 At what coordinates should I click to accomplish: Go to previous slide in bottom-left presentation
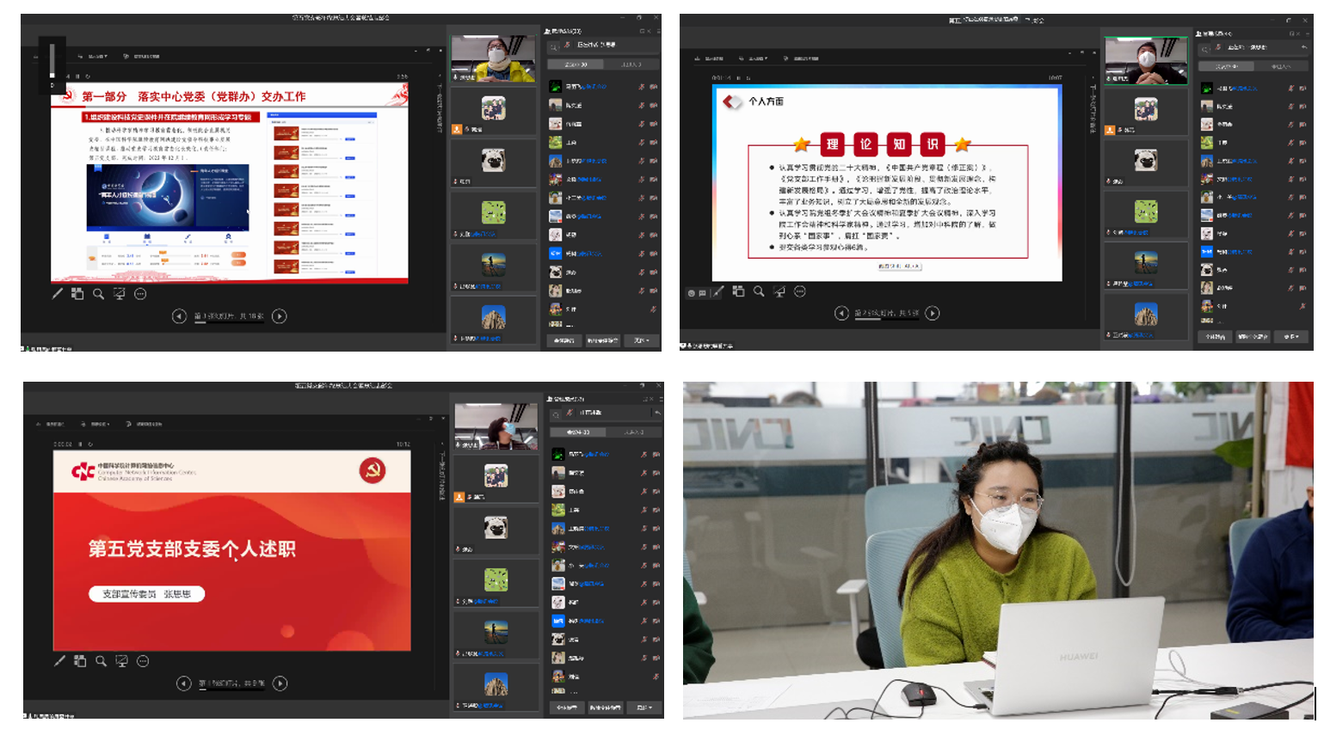click(183, 683)
